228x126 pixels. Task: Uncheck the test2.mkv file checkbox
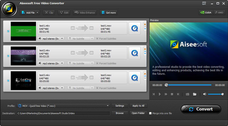pos(8,56)
